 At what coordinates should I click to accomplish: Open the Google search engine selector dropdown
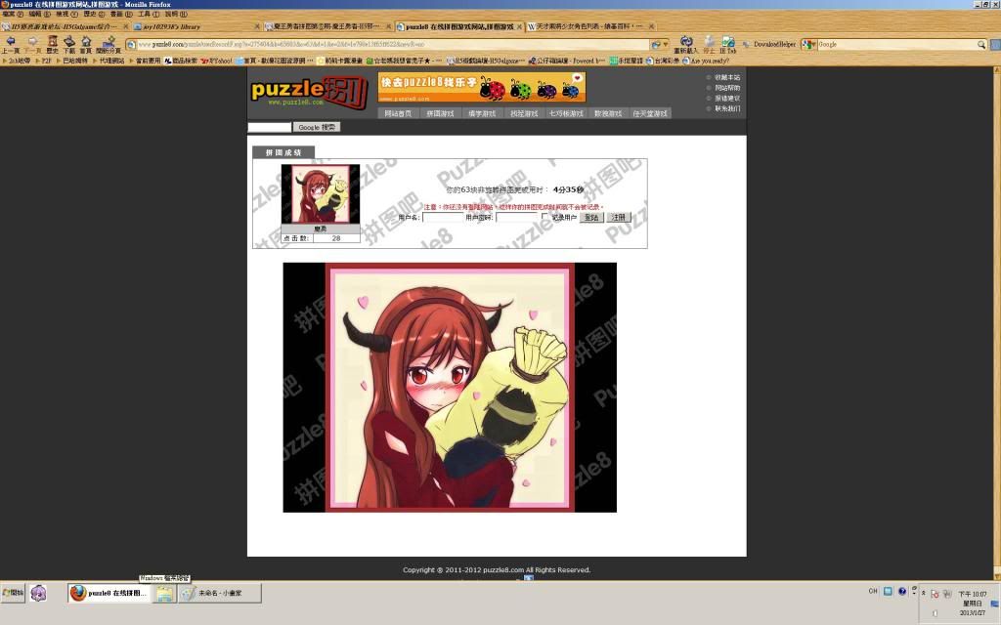tap(808, 45)
